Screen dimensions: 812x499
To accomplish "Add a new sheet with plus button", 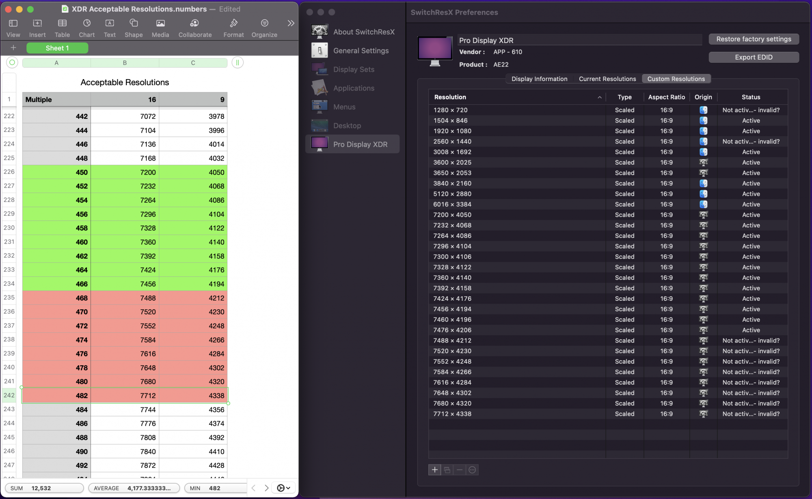I will (x=13, y=48).
